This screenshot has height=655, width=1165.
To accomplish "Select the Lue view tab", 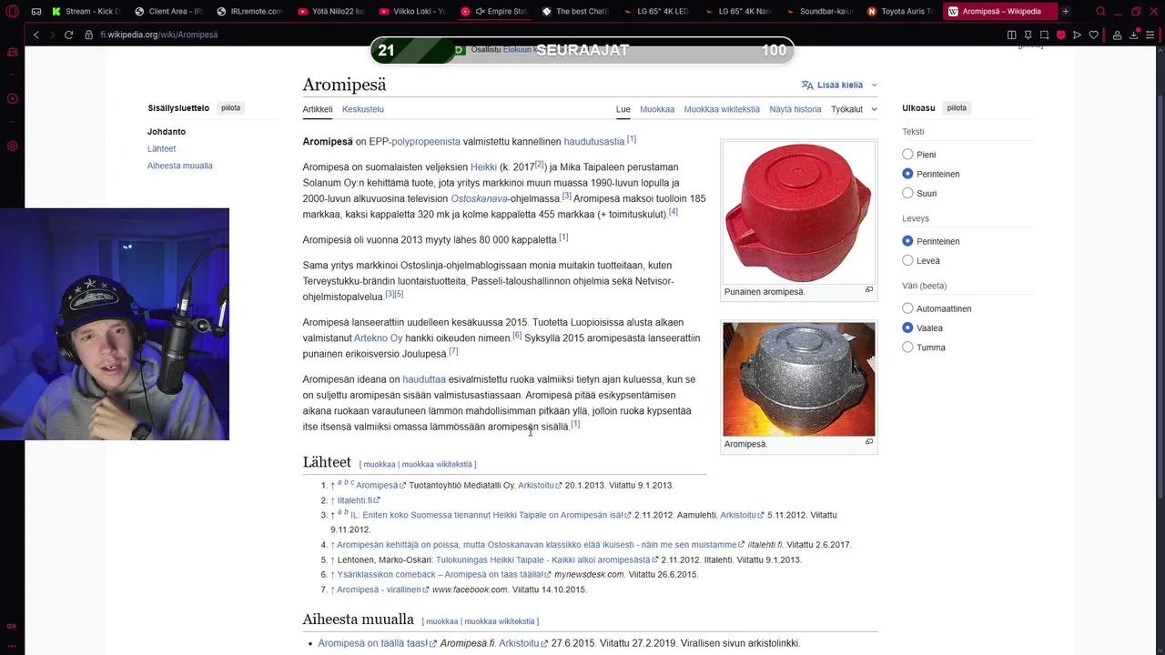I will 623,109.
